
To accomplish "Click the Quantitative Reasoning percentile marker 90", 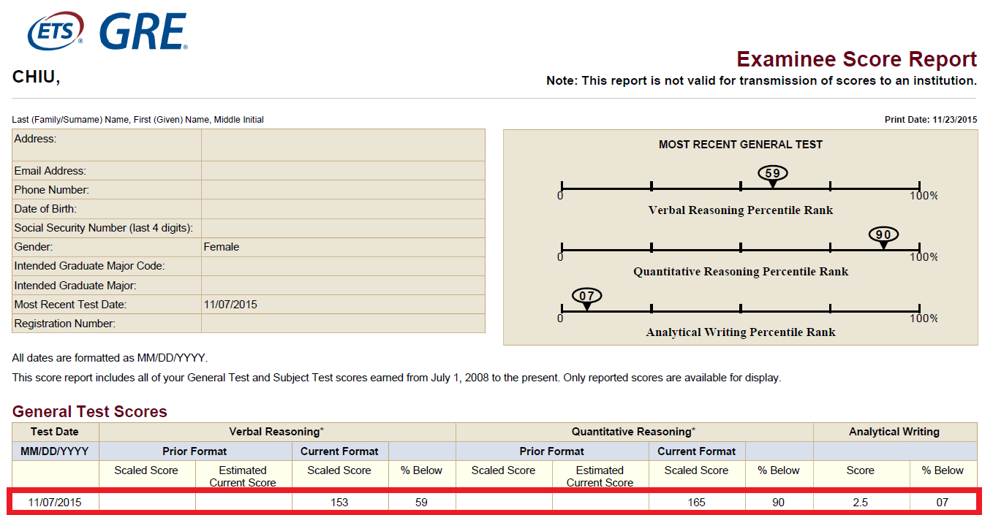I will coord(883,237).
